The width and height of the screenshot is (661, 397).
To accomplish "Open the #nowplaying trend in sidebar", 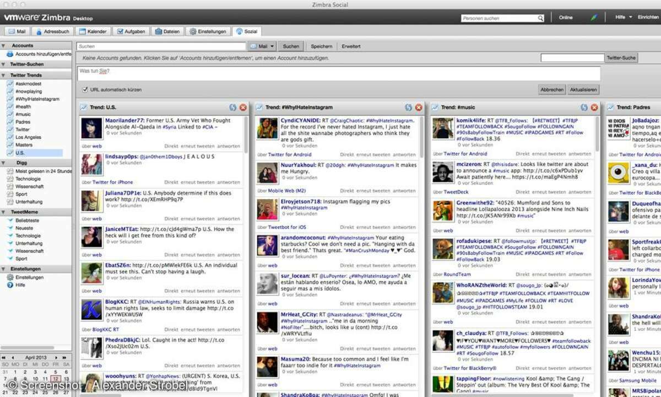I will click(28, 91).
